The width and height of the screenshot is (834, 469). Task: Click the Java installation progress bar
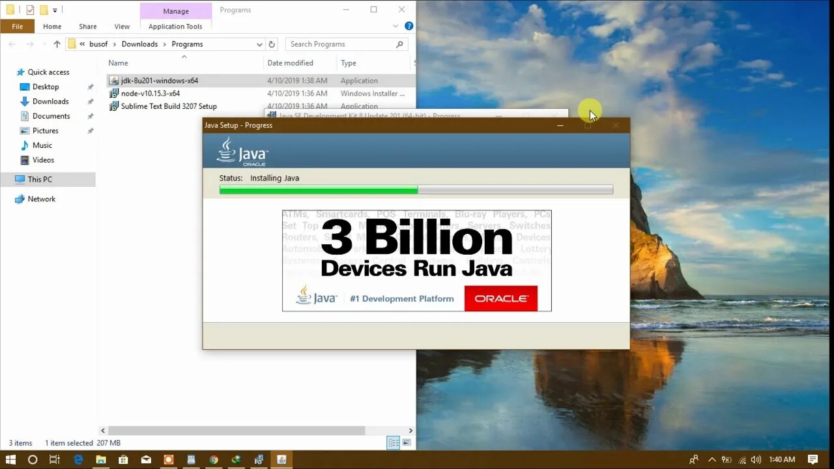click(416, 190)
